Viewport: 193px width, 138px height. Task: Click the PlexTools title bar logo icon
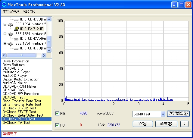(x=4, y=5)
